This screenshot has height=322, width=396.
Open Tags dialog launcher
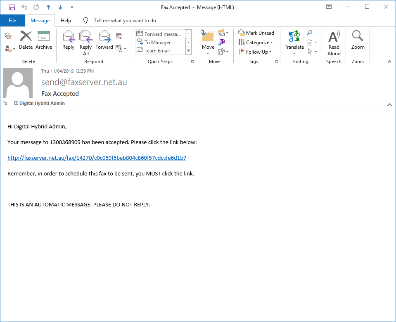(x=277, y=62)
